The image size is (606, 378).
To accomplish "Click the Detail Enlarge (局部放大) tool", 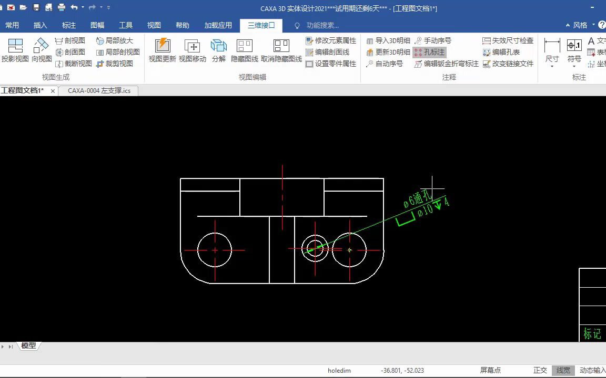I will click(114, 40).
